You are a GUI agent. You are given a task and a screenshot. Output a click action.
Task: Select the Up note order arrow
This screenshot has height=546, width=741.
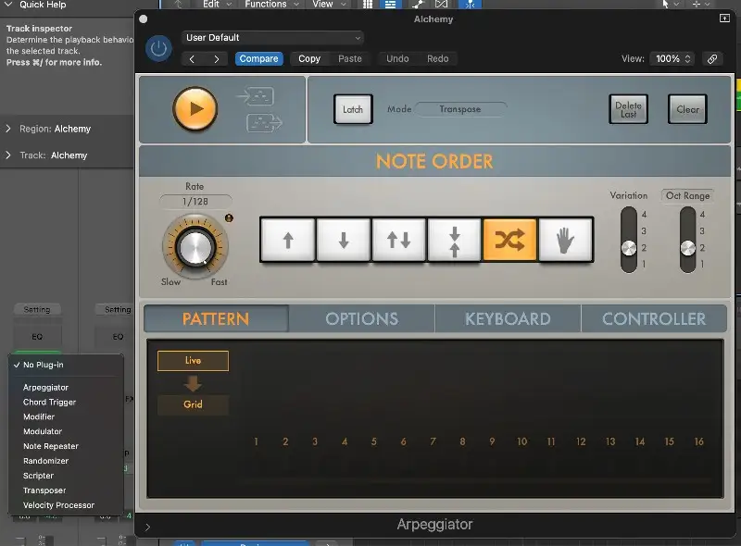click(x=287, y=241)
